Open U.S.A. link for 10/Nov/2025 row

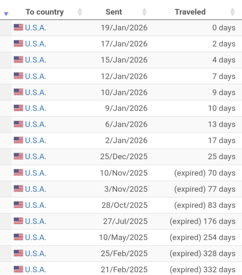click(35, 173)
